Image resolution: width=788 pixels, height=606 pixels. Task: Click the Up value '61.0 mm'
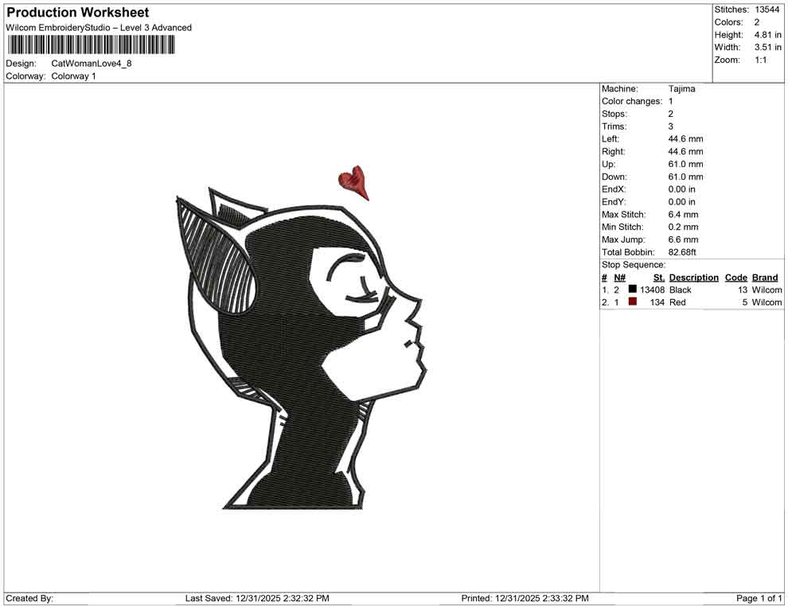685,164
